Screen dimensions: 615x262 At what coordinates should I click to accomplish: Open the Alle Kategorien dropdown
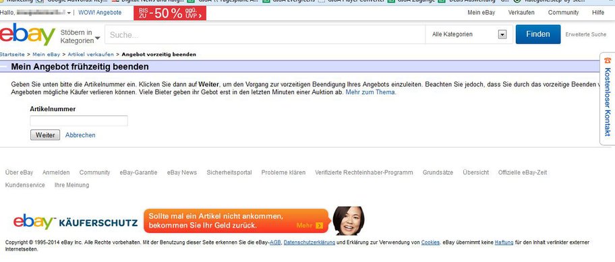(x=469, y=34)
